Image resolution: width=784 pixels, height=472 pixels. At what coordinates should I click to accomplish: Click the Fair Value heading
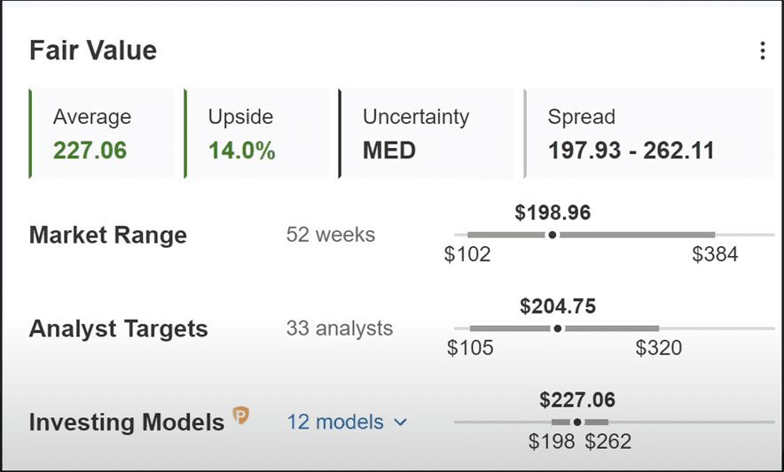(x=93, y=50)
